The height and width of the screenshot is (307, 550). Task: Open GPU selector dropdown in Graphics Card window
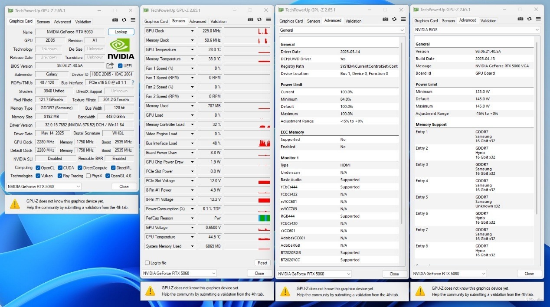[x=44, y=186]
